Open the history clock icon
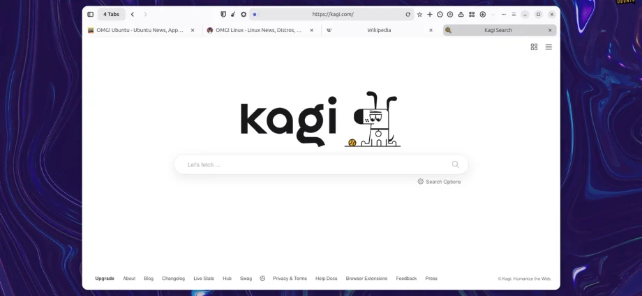The height and width of the screenshot is (296, 642). 440,15
